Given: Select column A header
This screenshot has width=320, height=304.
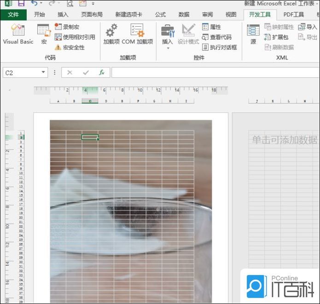Looking at the screenshot, I should pos(58,101).
